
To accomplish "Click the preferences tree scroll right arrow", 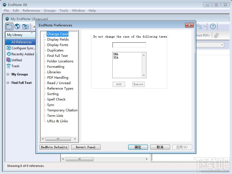I will pyautogui.click(x=75, y=139).
